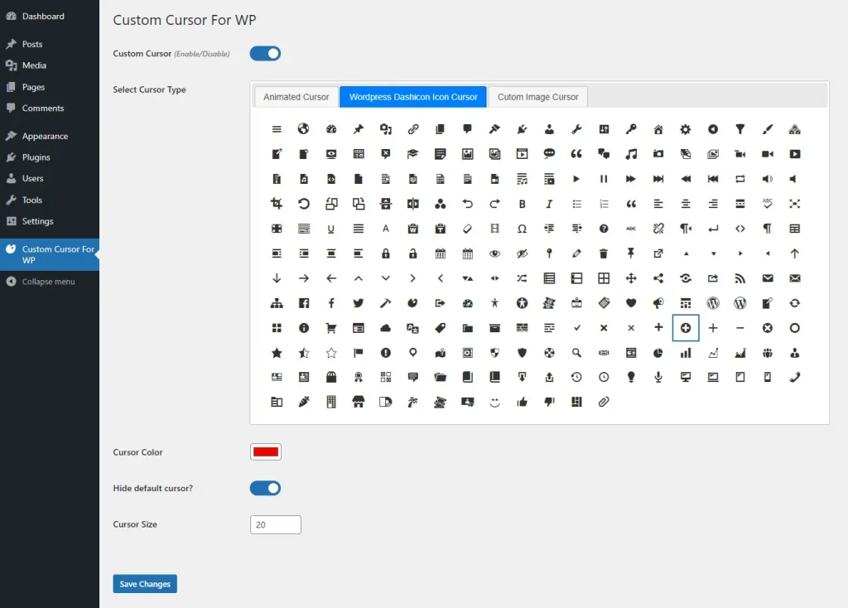Pick the italic I dashicon
The image size is (848, 608).
(x=549, y=204)
